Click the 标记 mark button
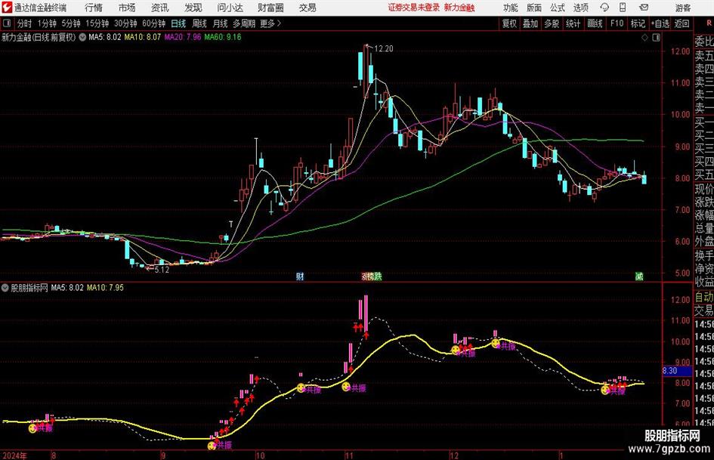 point(638,23)
